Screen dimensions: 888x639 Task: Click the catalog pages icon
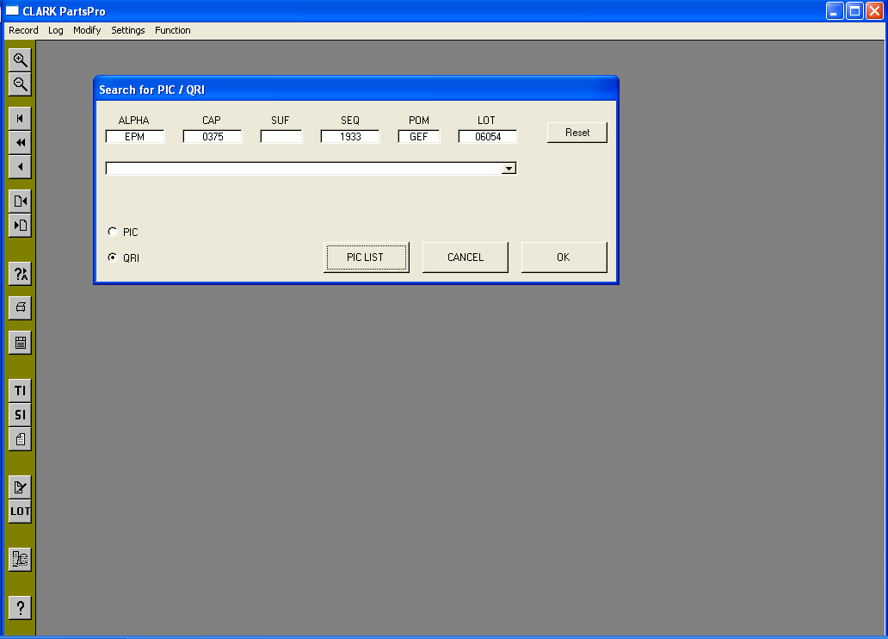(x=20, y=560)
